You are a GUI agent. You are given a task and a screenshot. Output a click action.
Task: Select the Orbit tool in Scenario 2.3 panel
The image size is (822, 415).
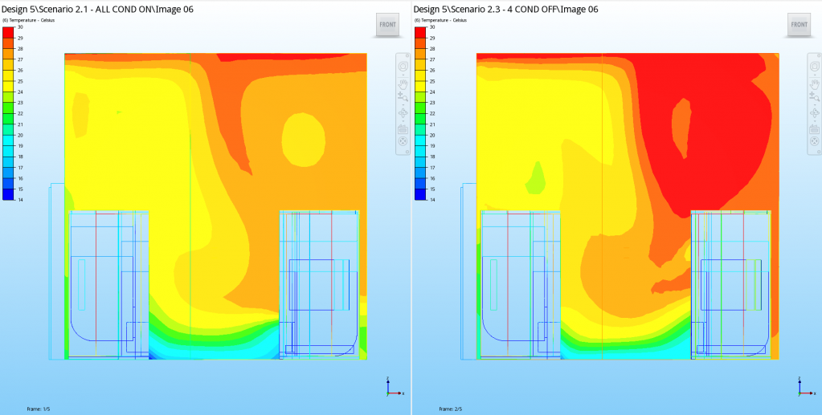(x=814, y=112)
